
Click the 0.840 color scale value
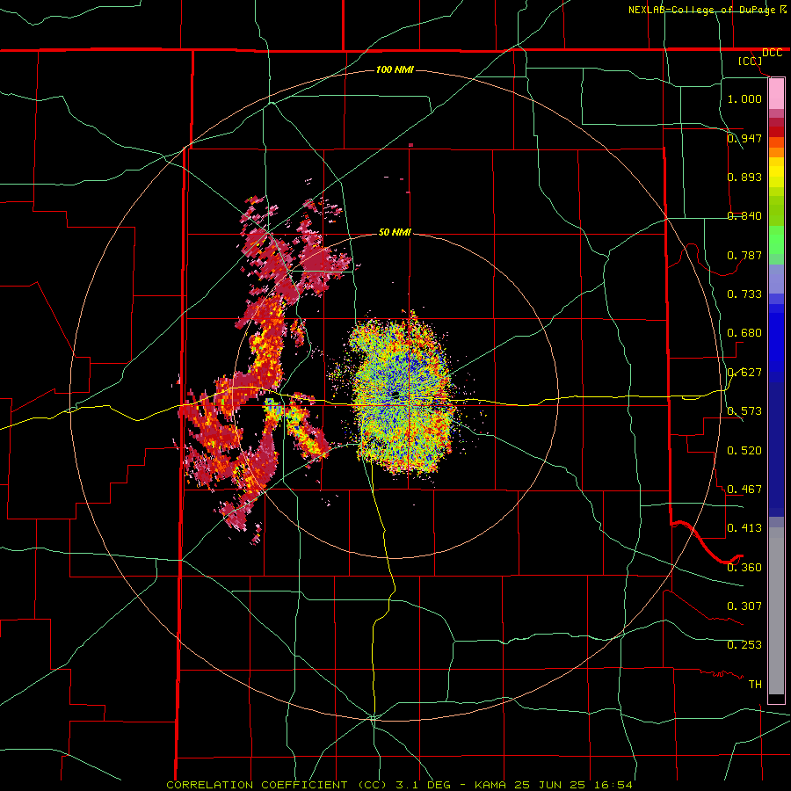(x=744, y=216)
